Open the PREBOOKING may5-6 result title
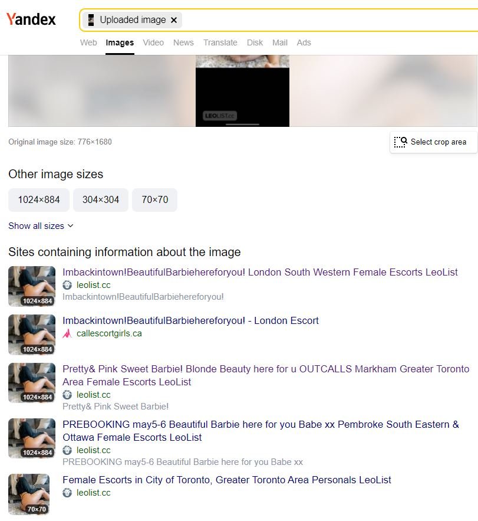478x521 pixels. (x=261, y=431)
